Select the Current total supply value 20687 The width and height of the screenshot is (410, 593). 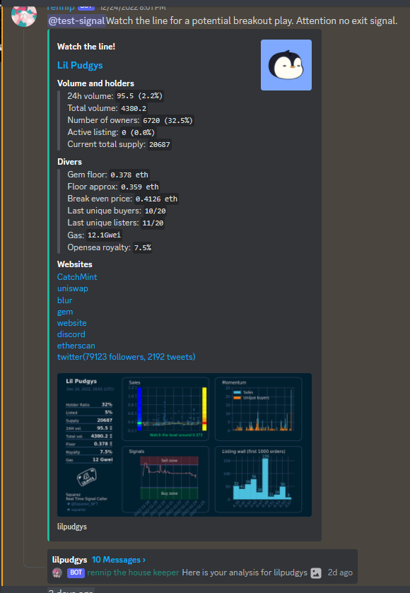[160, 144]
